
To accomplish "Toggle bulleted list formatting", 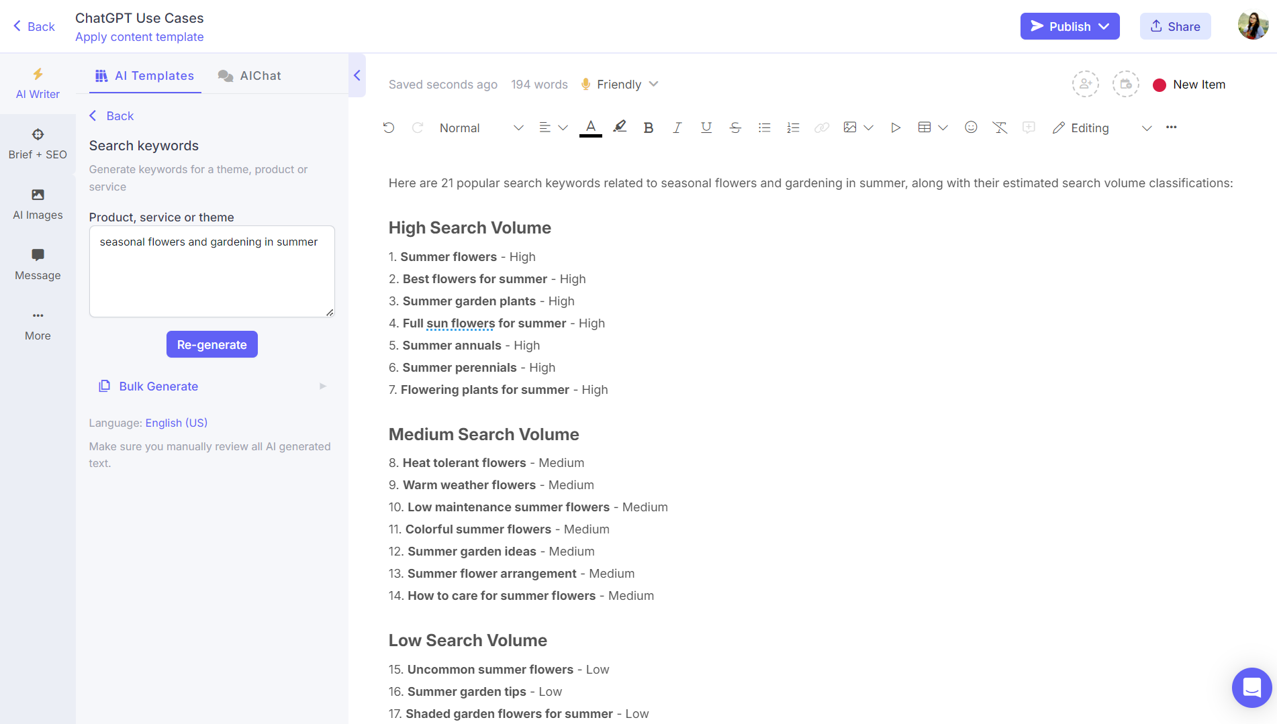I will [764, 127].
